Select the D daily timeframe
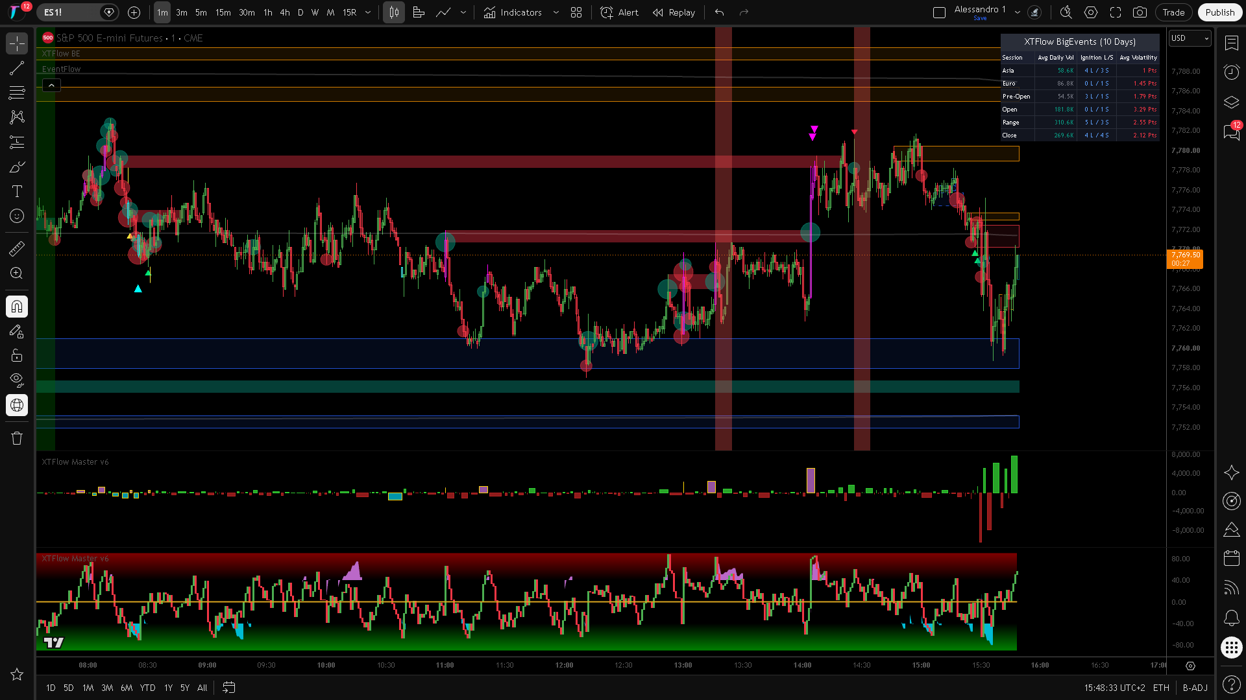The width and height of the screenshot is (1246, 700). coord(300,12)
